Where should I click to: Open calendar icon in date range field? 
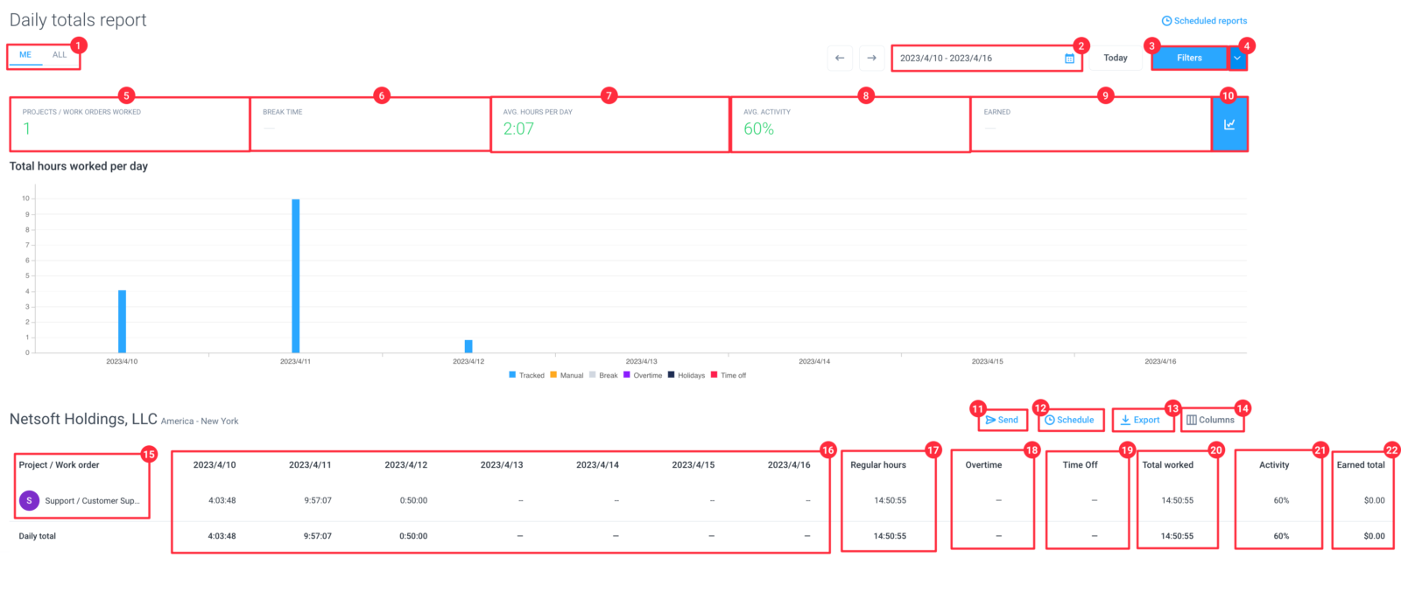click(x=1069, y=59)
